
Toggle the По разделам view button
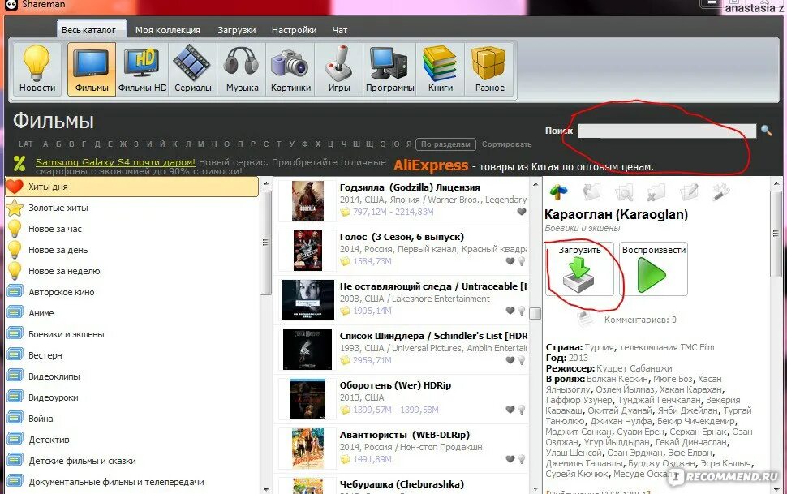click(x=445, y=144)
